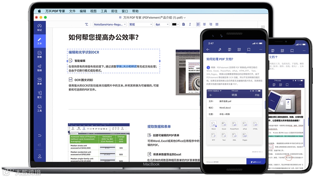Open the 窗口 menu
Screen dimensions: 313x178
(x=125, y=11)
